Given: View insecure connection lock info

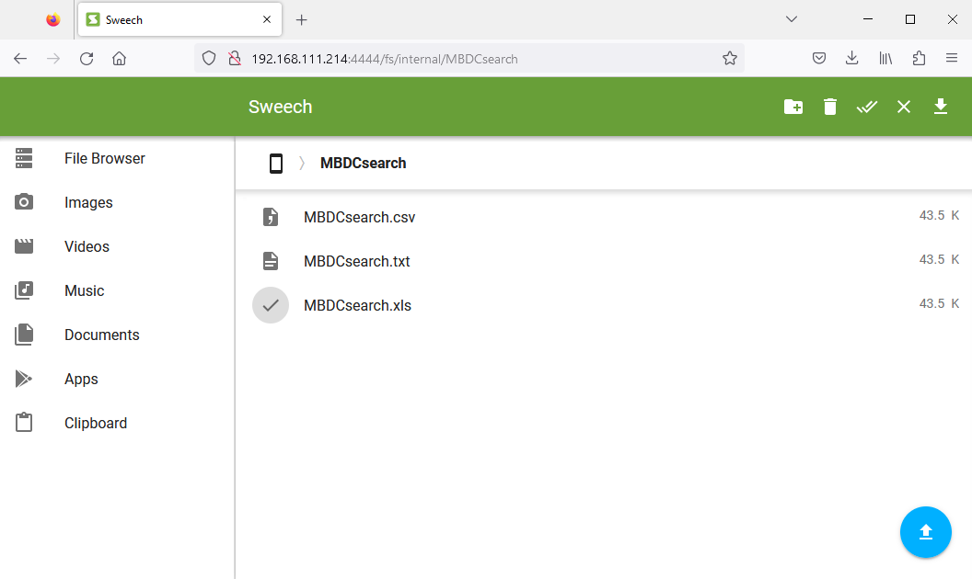Looking at the screenshot, I should [x=235, y=59].
